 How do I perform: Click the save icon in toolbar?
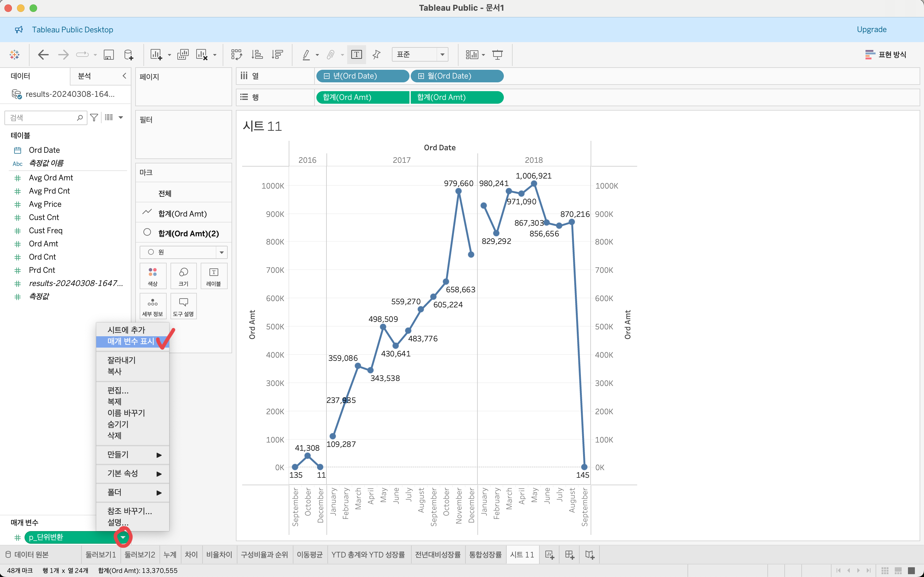pyautogui.click(x=109, y=55)
